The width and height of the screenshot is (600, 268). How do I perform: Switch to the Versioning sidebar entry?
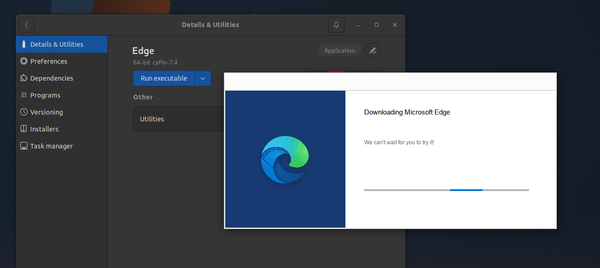pyautogui.click(x=61, y=112)
